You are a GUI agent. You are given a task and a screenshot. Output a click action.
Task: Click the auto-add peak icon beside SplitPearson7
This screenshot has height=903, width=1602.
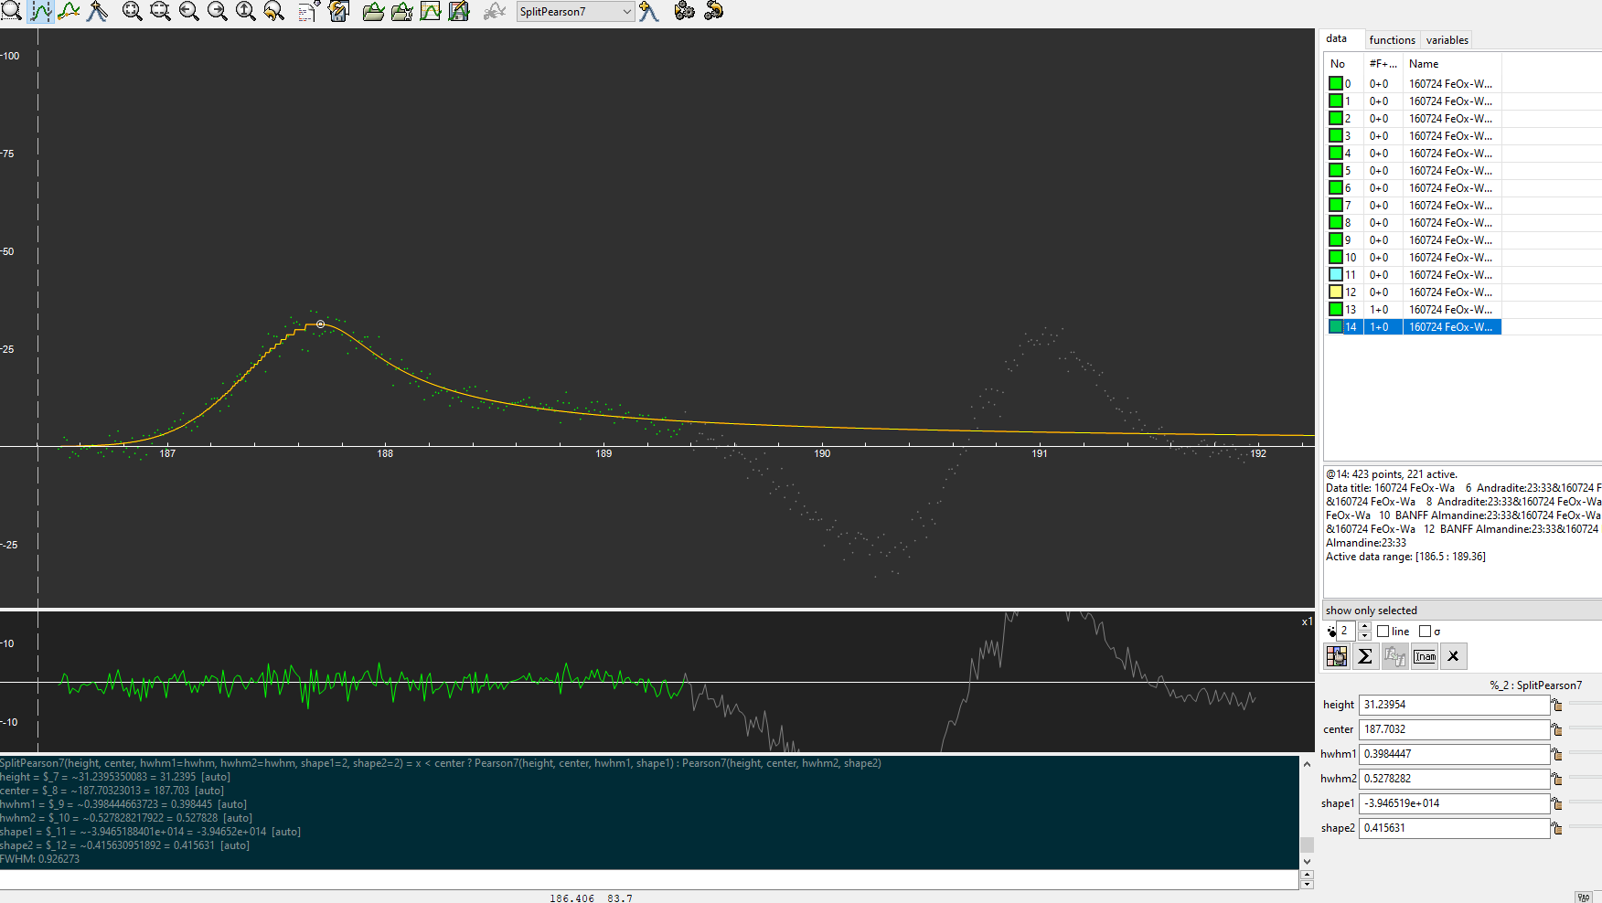coord(649,11)
